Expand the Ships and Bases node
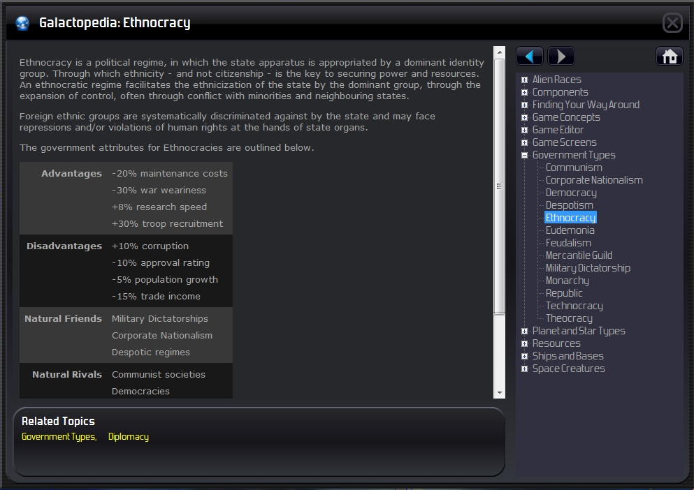Viewport: 694px width, 490px height. click(x=524, y=356)
